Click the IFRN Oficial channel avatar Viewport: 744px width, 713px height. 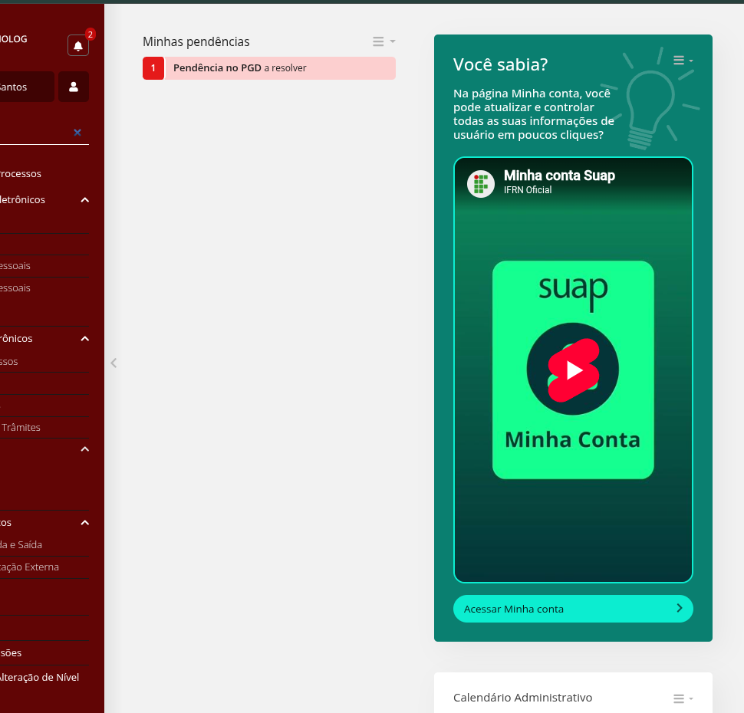(x=481, y=183)
